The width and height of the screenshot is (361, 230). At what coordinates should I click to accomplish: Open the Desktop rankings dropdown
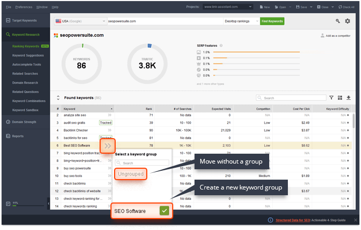(x=241, y=21)
